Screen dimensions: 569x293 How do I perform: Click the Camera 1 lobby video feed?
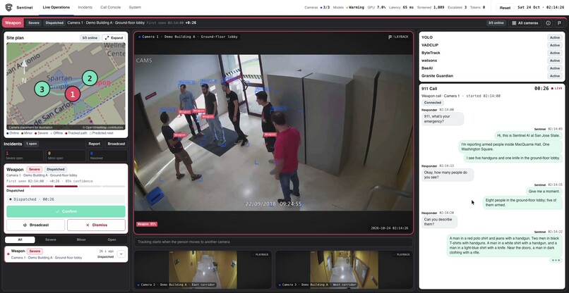pyautogui.click(x=274, y=132)
